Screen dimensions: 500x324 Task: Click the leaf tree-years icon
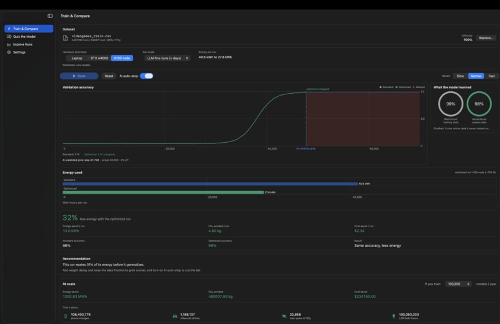(x=284, y=317)
